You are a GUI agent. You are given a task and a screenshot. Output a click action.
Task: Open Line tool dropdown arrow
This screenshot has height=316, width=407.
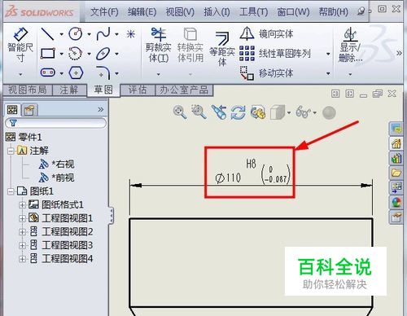coord(62,34)
